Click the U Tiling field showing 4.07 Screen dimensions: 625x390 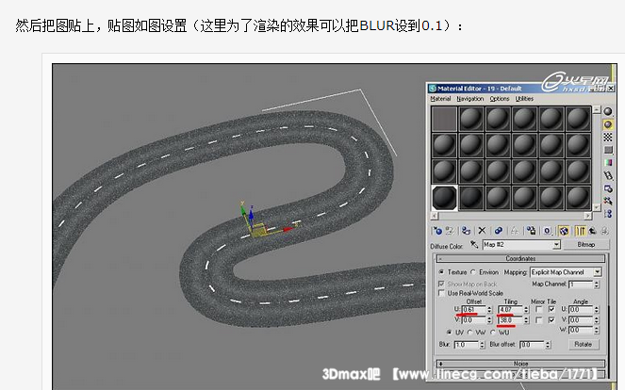point(511,310)
